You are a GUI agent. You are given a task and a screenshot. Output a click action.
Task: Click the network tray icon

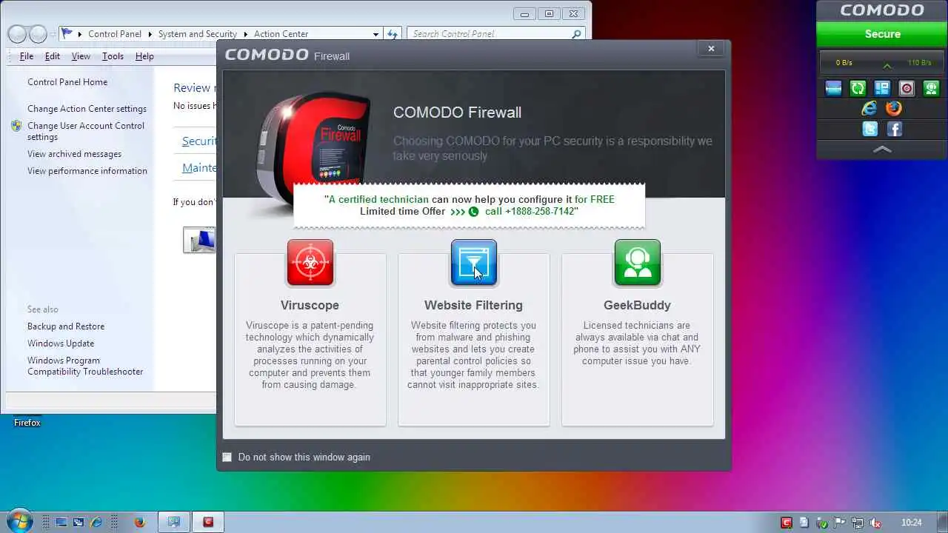tap(858, 523)
